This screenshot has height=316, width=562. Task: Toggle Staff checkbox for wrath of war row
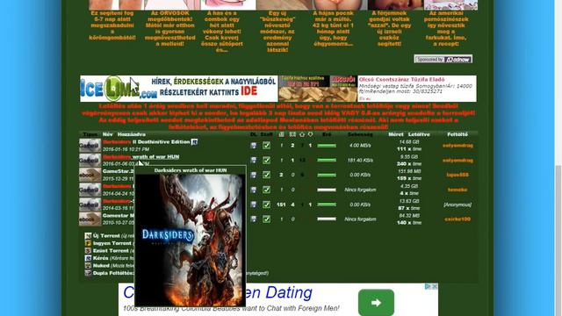tap(266, 160)
